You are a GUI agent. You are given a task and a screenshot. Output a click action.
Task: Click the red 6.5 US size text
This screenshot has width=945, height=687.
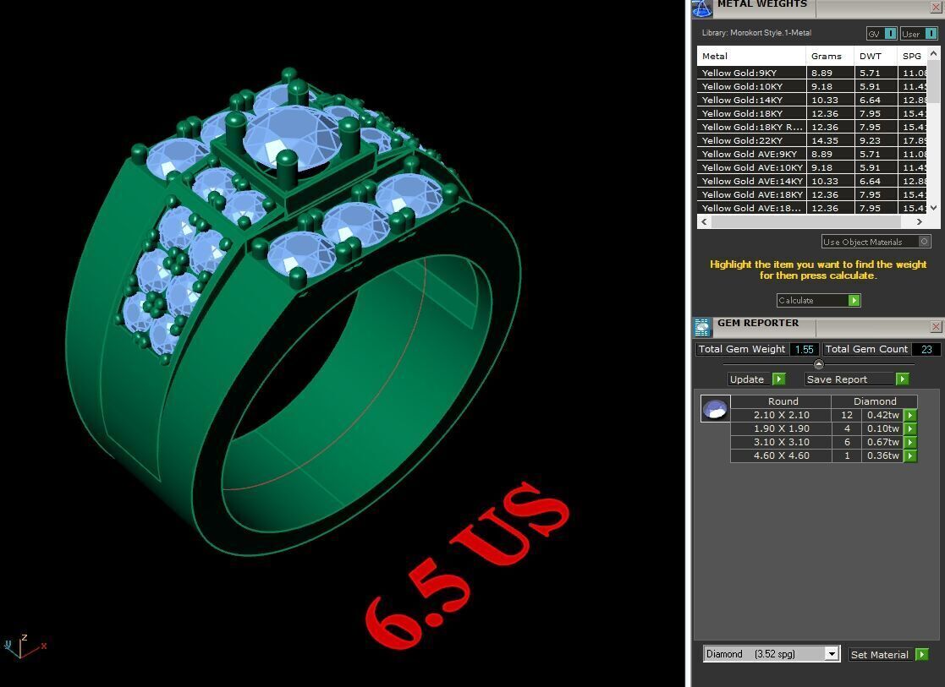click(x=469, y=567)
